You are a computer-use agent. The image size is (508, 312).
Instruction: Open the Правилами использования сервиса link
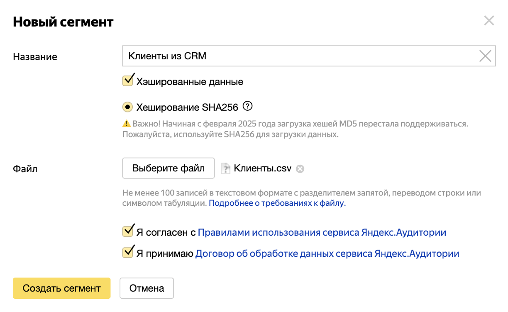pos(322,232)
